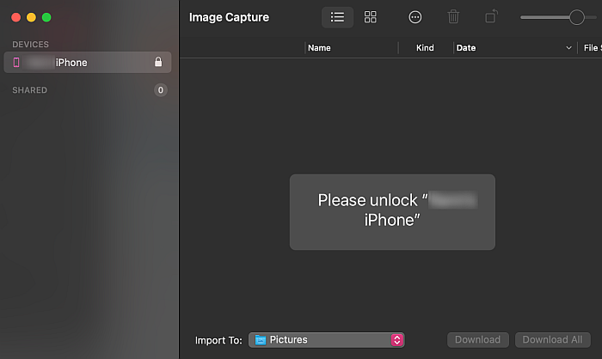
Task: Click the green full-screen button
Action: point(46,17)
